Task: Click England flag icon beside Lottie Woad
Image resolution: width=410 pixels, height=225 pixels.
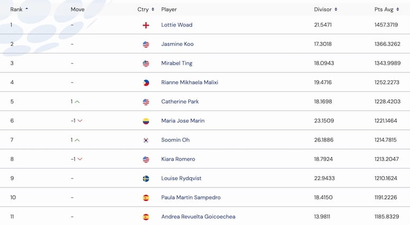Action: (x=146, y=25)
